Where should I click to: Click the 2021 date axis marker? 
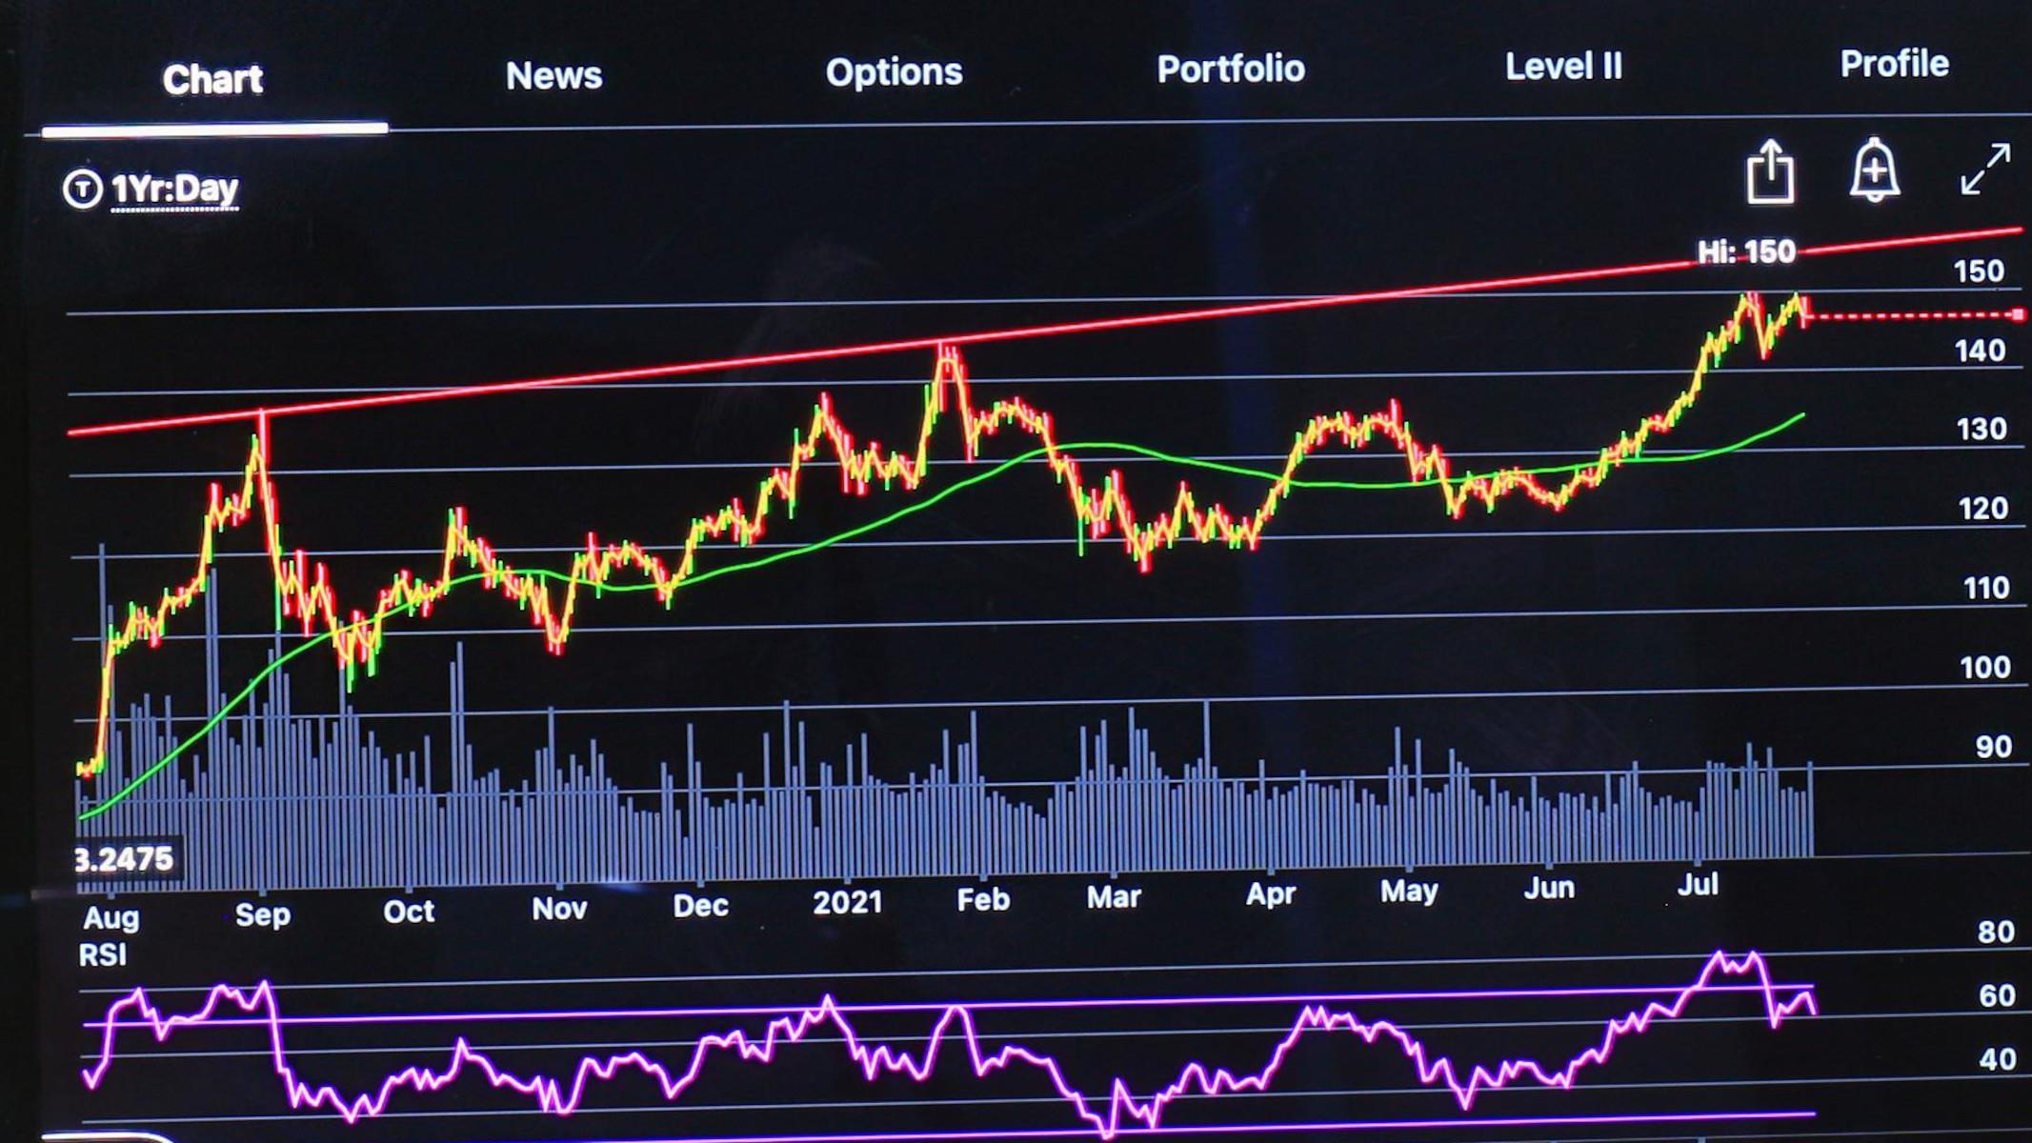[x=847, y=901]
